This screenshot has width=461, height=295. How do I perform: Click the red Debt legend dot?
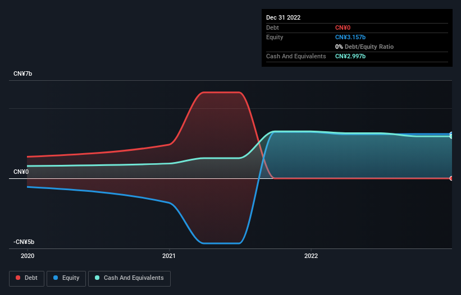[18, 278]
